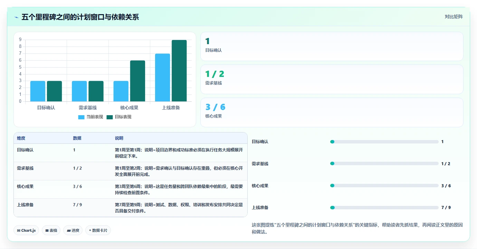Open the 核心成果 stat card showing 3 / 6
Viewport: 477px width, 249px height.
332,112
